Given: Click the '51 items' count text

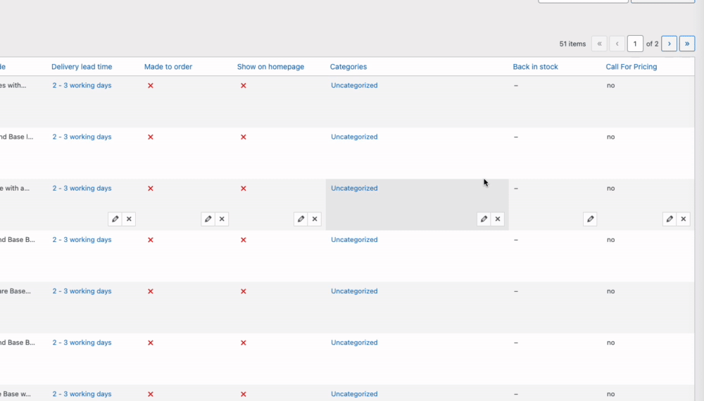Looking at the screenshot, I should coord(572,44).
